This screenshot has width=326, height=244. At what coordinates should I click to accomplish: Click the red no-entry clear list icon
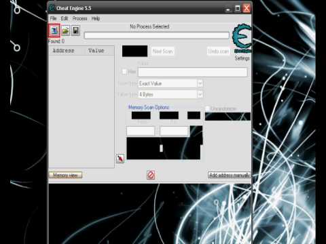[x=151, y=175]
